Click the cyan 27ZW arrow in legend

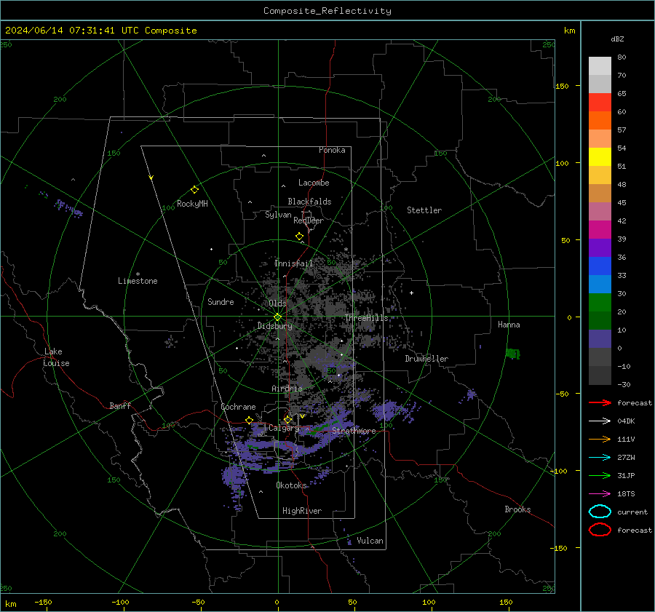point(600,458)
